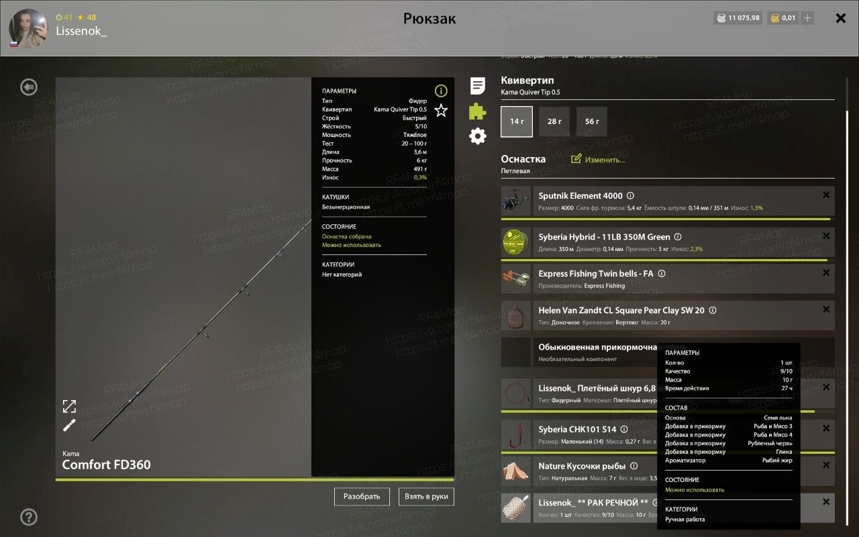Remove Helen Van Zandt feeder
The height and width of the screenshot is (537, 859).
[x=826, y=309]
